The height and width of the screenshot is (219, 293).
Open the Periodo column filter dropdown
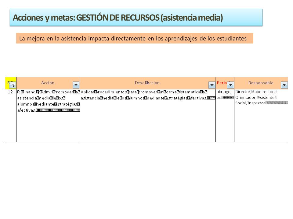tap(231, 85)
